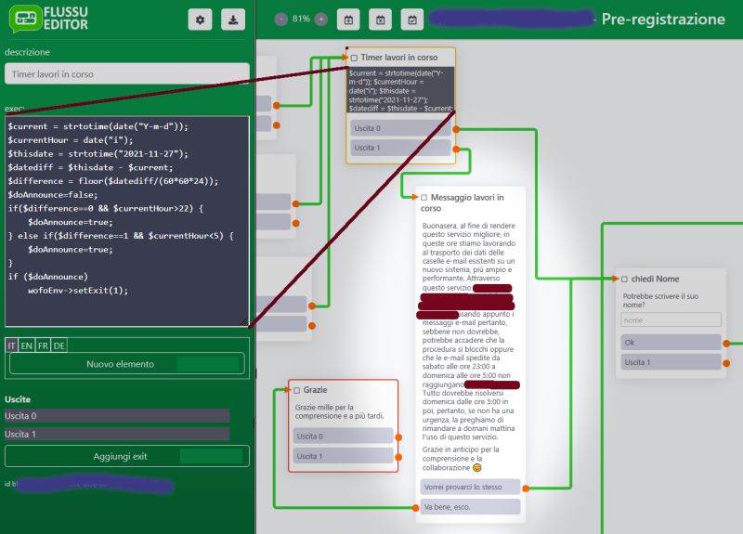The height and width of the screenshot is (534, 743).
Task: Tick the checkbox on Timer lavori in corso block
Action: (354, 58)
